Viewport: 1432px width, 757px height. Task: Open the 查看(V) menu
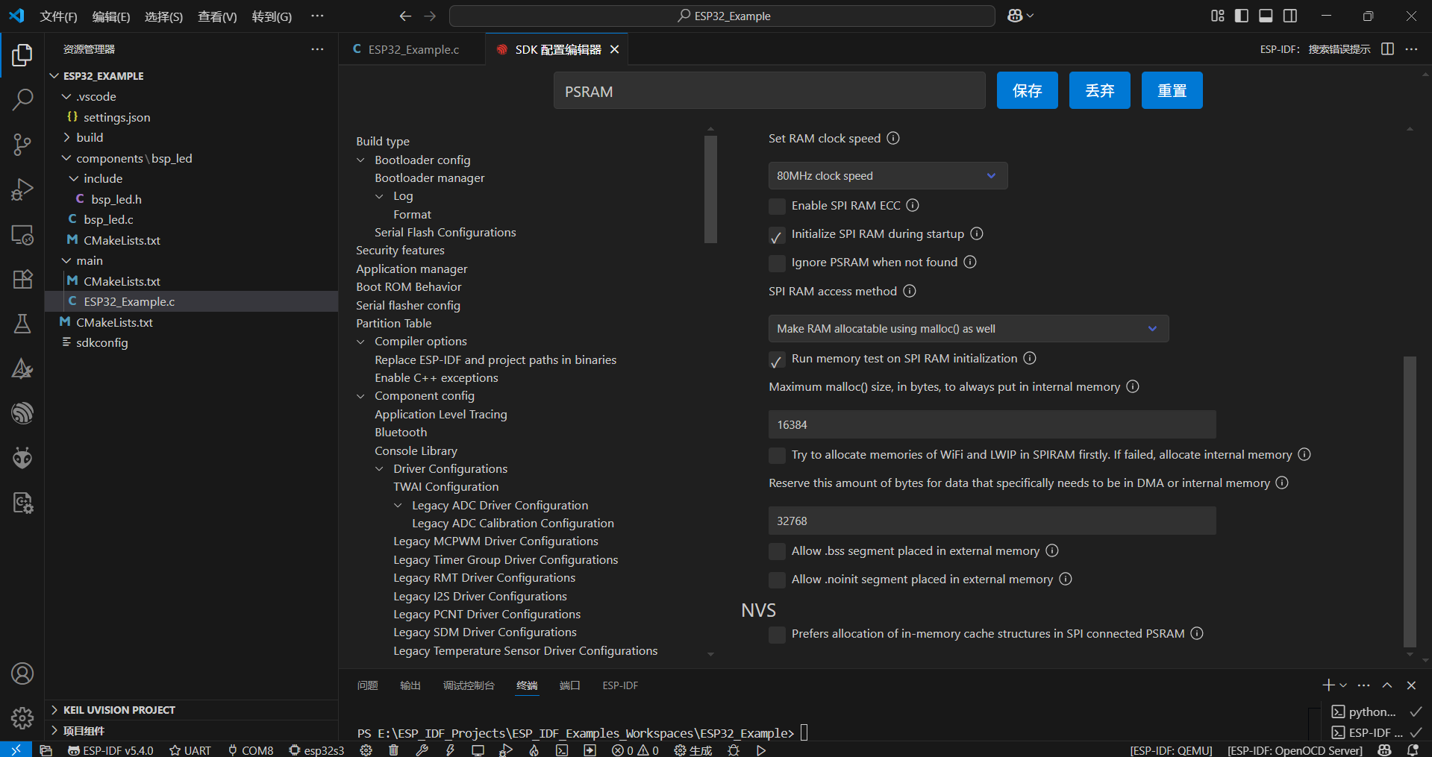[217, 16]
